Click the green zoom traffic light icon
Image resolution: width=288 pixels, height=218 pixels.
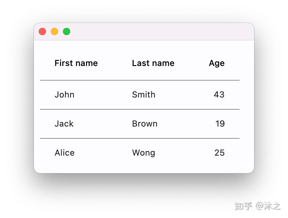tap(66, 31)
